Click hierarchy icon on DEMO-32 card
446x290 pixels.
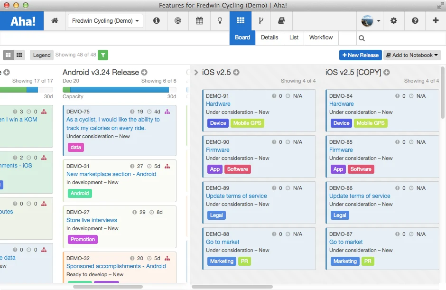tap(167, 258)
